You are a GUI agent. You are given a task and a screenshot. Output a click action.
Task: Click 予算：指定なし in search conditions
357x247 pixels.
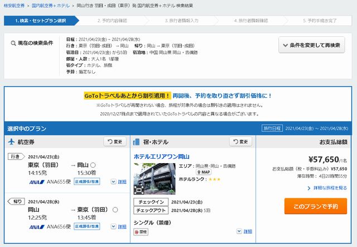[81, 72]
